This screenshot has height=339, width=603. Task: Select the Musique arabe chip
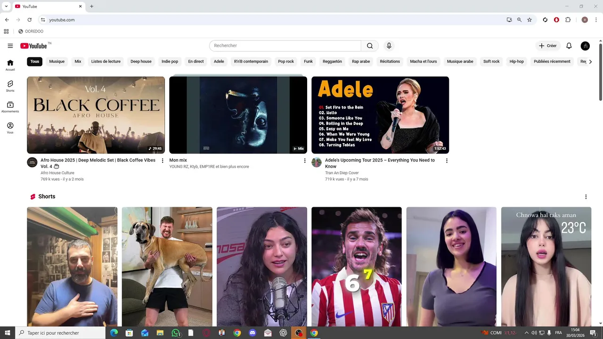coord(460,61)
